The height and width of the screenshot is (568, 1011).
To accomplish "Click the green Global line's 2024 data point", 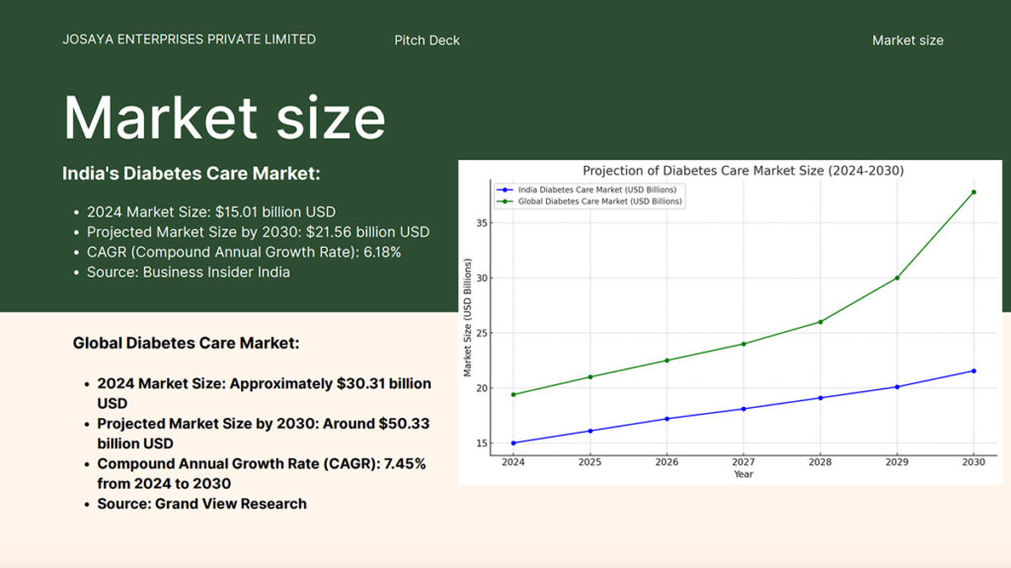I will click(x=513, y=394).
